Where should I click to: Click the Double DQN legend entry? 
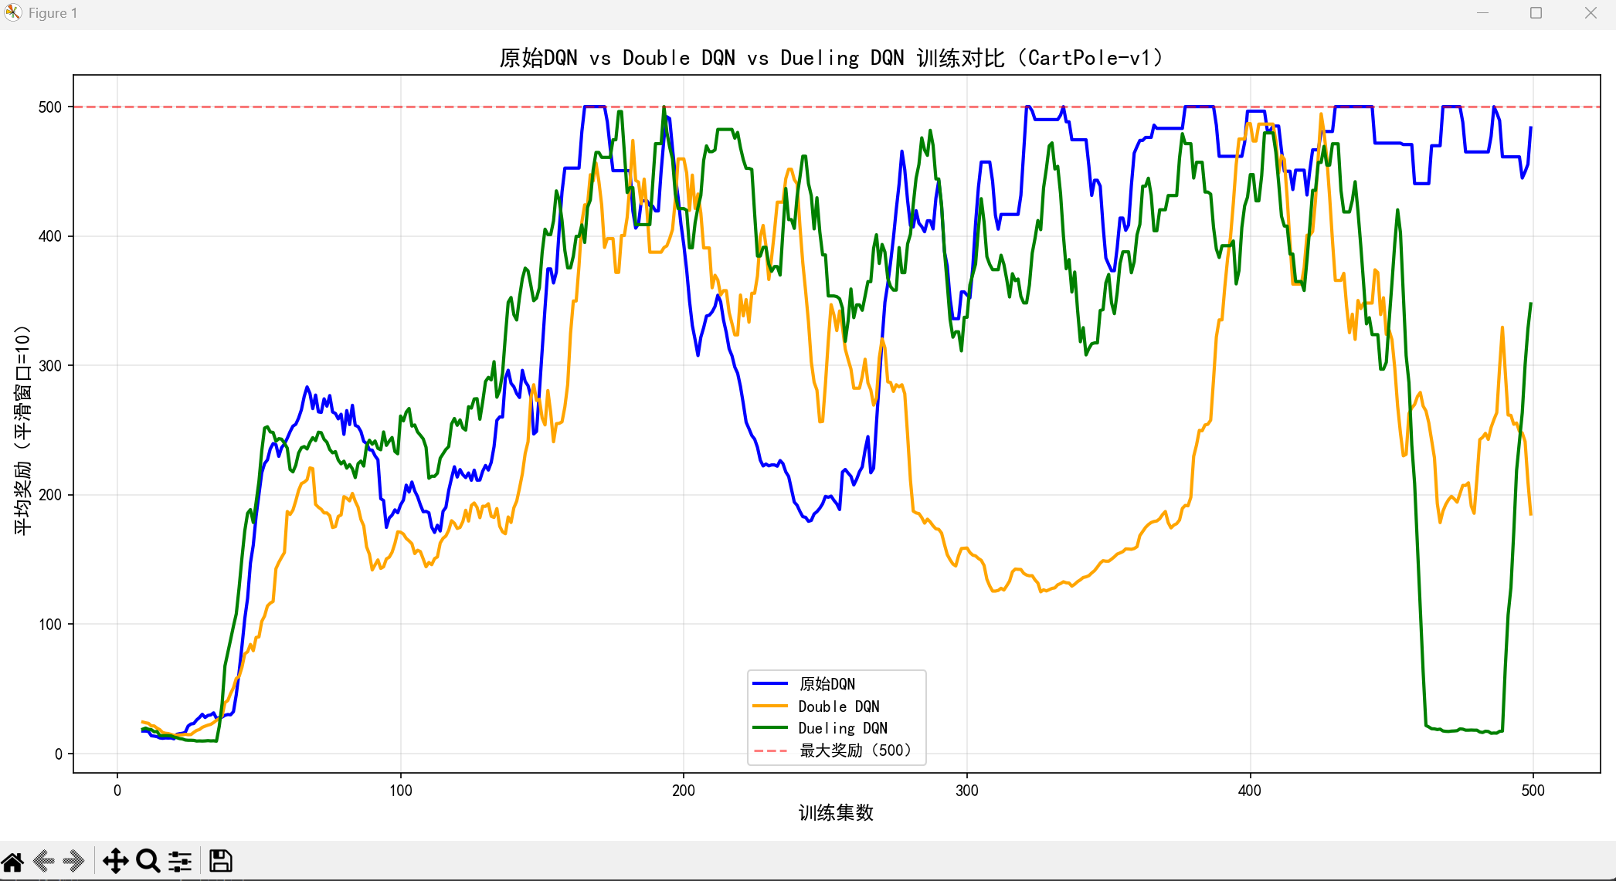click(x=838, y=706)
